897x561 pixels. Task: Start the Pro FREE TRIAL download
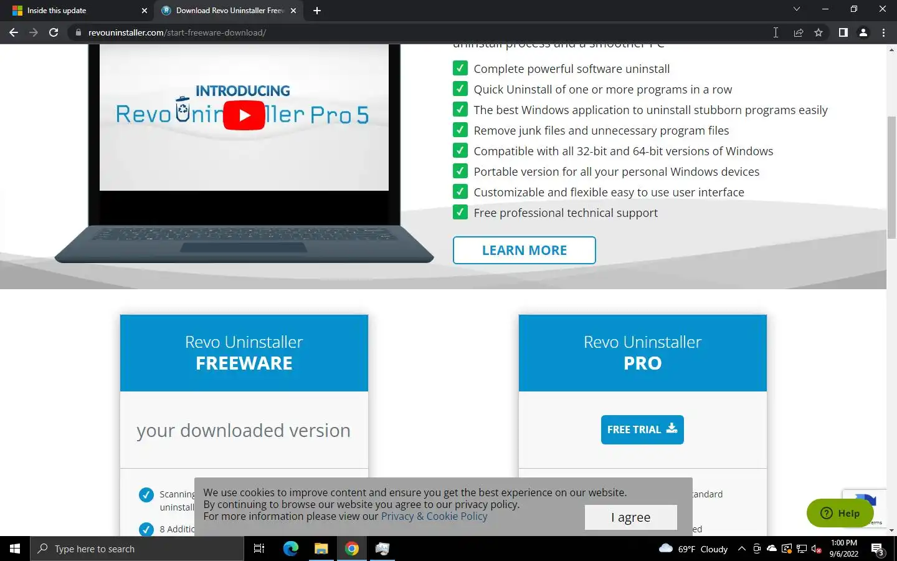tap(642, 429)
